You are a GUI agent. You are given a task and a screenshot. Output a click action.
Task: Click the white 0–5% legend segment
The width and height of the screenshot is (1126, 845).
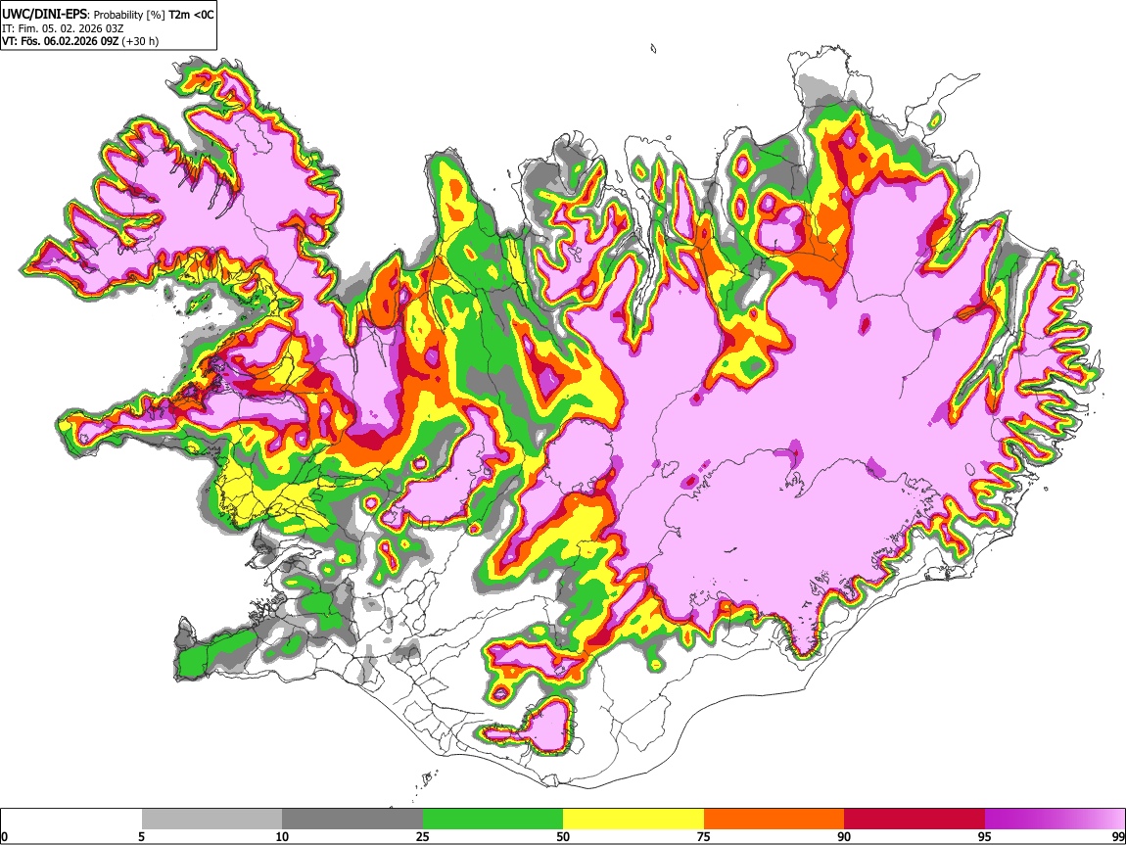pos(71,819)
